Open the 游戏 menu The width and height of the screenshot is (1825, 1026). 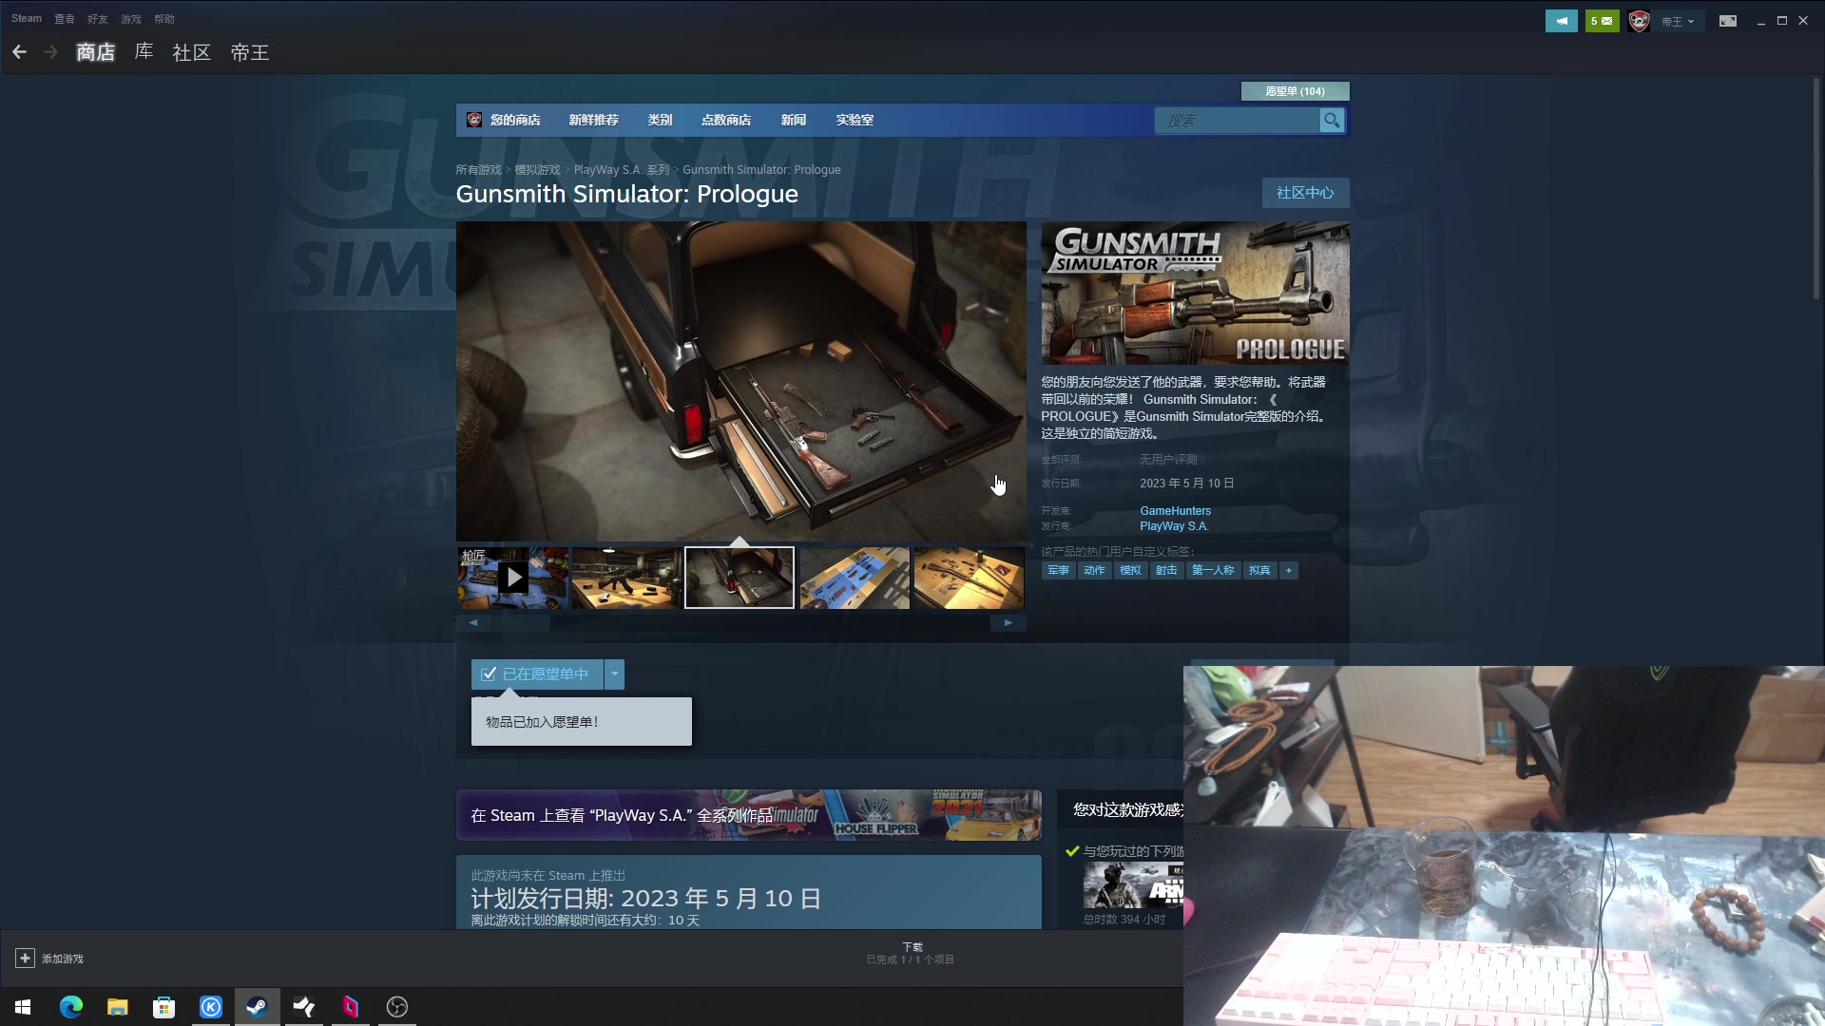[131, 19]
